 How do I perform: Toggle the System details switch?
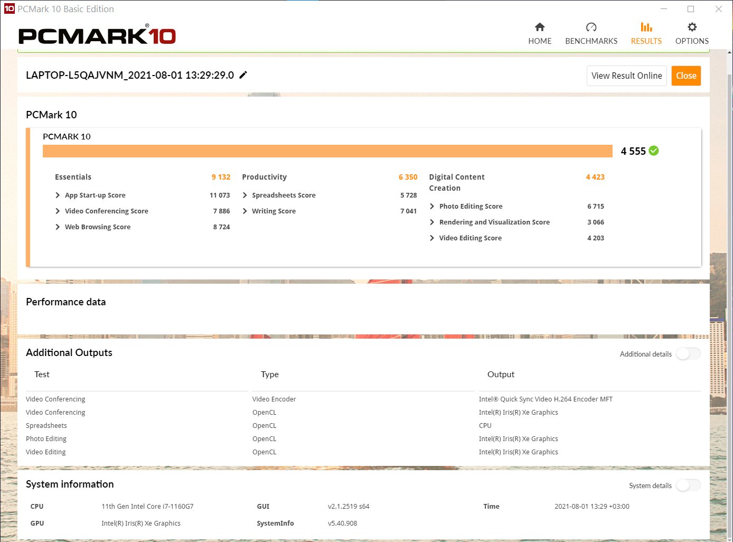coord(689,485)
